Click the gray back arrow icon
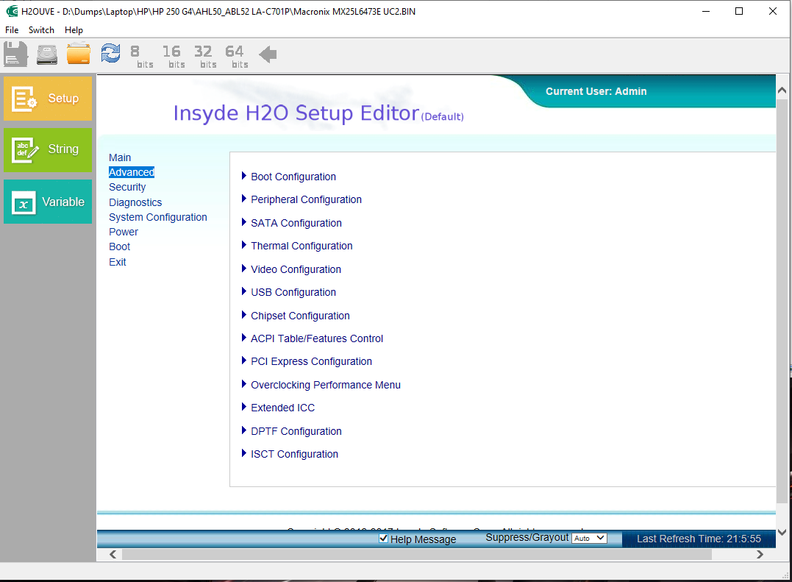 (x=268, y=54)
